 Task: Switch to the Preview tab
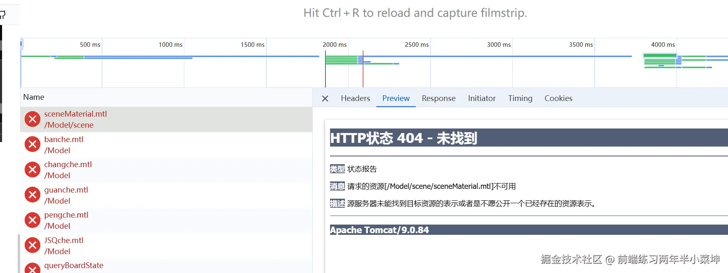pos(396,99)
